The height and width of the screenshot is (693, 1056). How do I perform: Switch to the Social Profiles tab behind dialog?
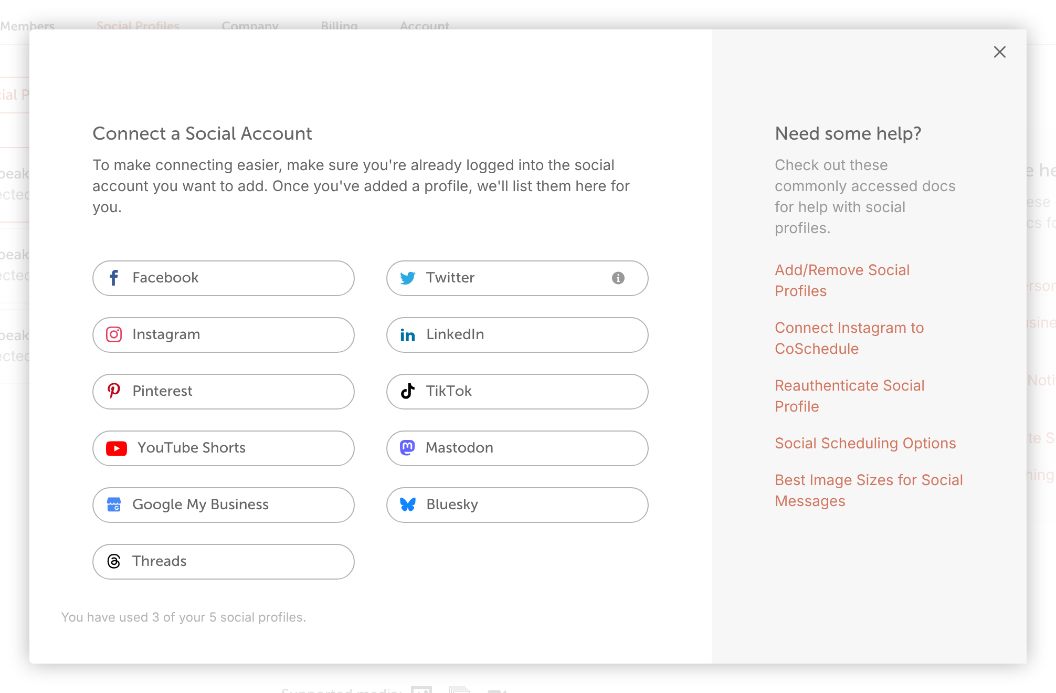[138, 25]
